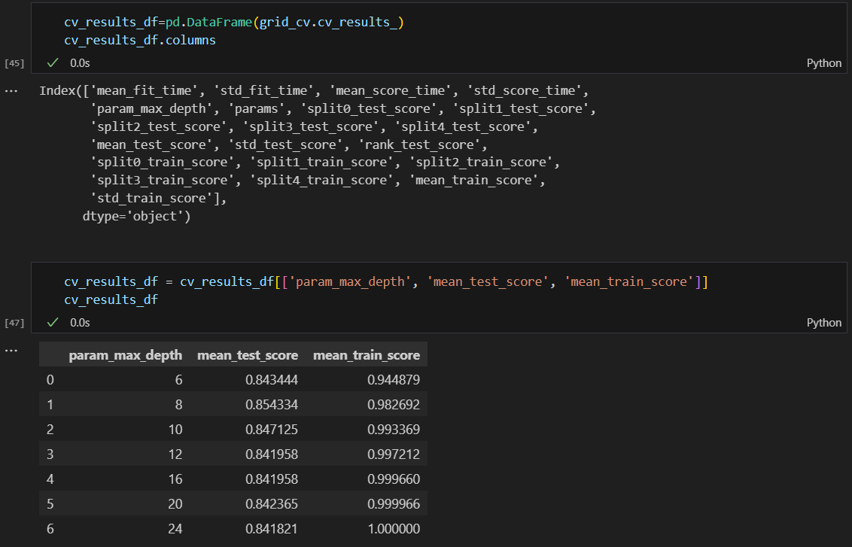Viewport: 852px width, 547px height.
Task: Click the 'mean_train_score' string in cell 47 code
Action: (628, 282)
